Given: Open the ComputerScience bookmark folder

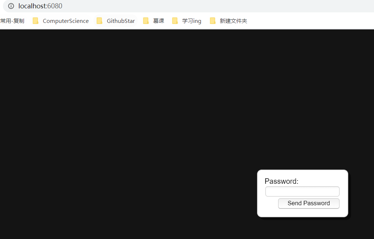Looking at the screenshot, I should tap(61, 21).
